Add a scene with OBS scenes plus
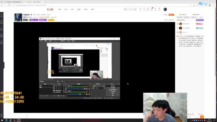Viewport: 217px width, 122px height. tap(40, 96)
